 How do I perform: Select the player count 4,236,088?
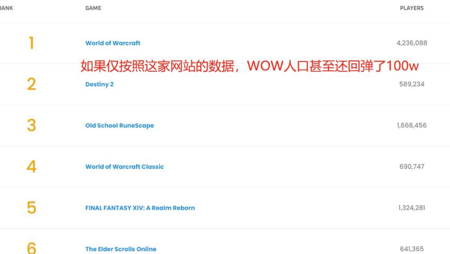click(412, 43)
